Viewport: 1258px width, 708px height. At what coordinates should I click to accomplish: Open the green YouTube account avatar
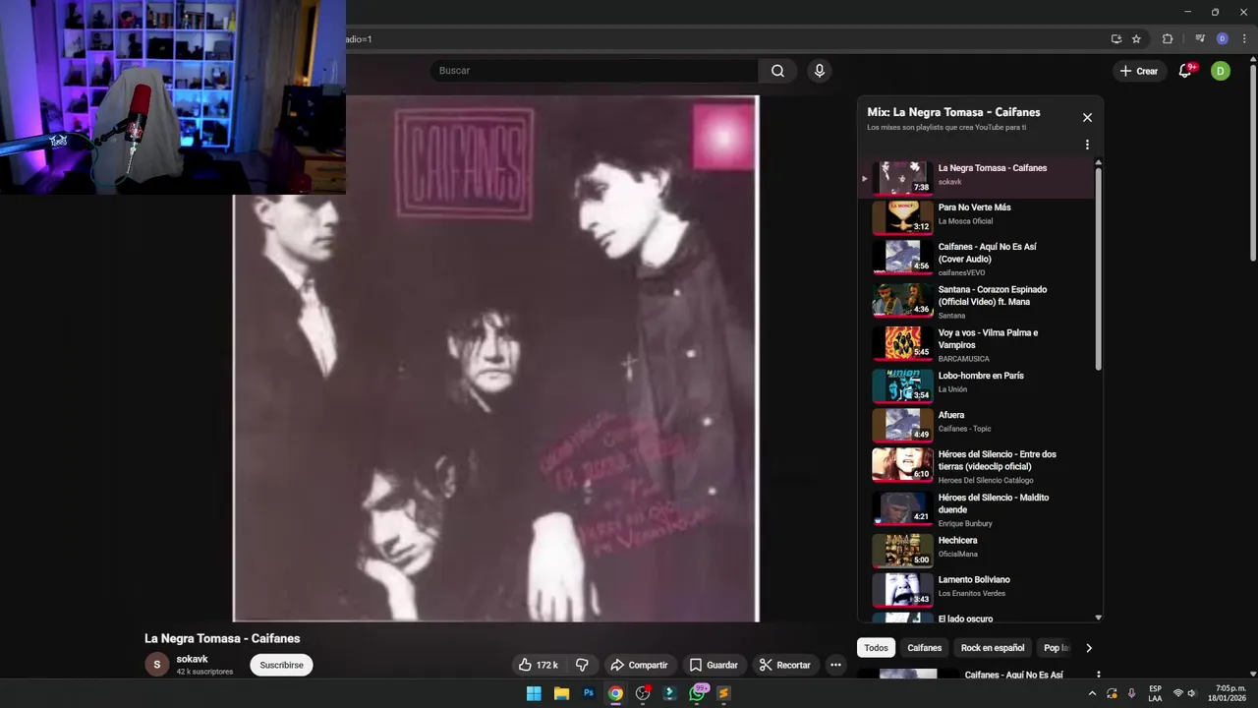[1220, 71]
